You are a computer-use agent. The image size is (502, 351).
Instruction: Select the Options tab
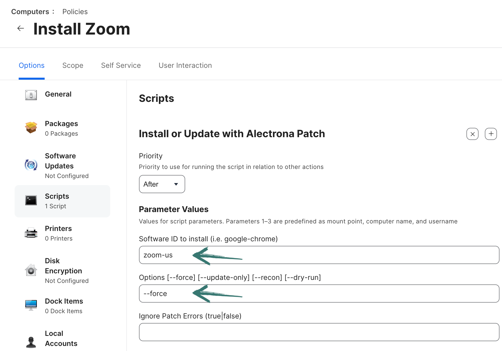click(x=32, y=66)
